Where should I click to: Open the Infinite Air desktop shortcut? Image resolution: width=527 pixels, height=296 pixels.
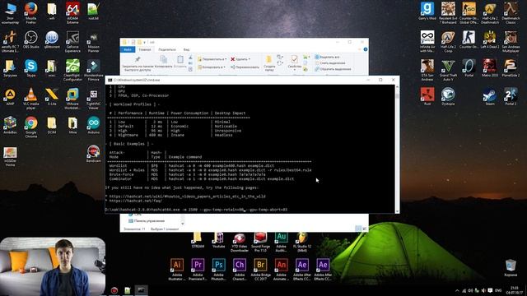pos(427,42)
